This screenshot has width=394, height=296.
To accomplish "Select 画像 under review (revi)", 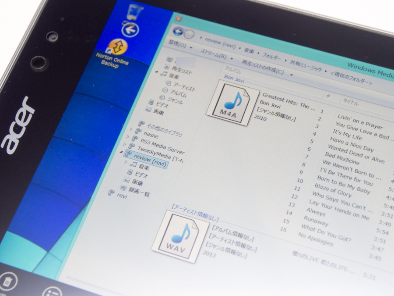I will [137, 182].
